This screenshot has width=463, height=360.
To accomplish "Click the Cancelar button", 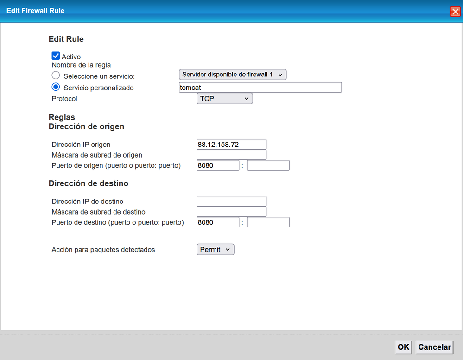I will (x=434, y=347).
